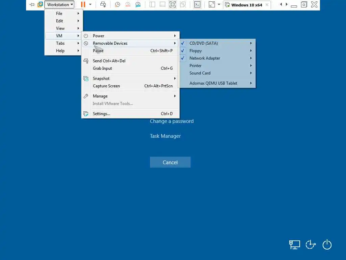Choose Pause from the VM menu

[x=130, y=51]
